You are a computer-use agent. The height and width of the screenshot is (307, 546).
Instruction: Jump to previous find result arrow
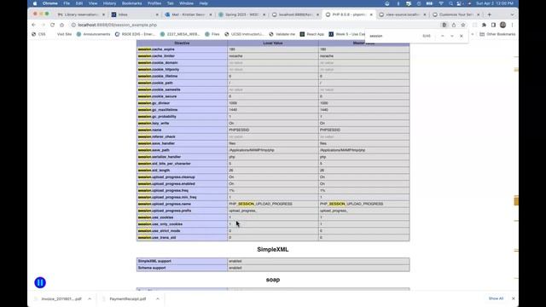(x=443, y=36)
